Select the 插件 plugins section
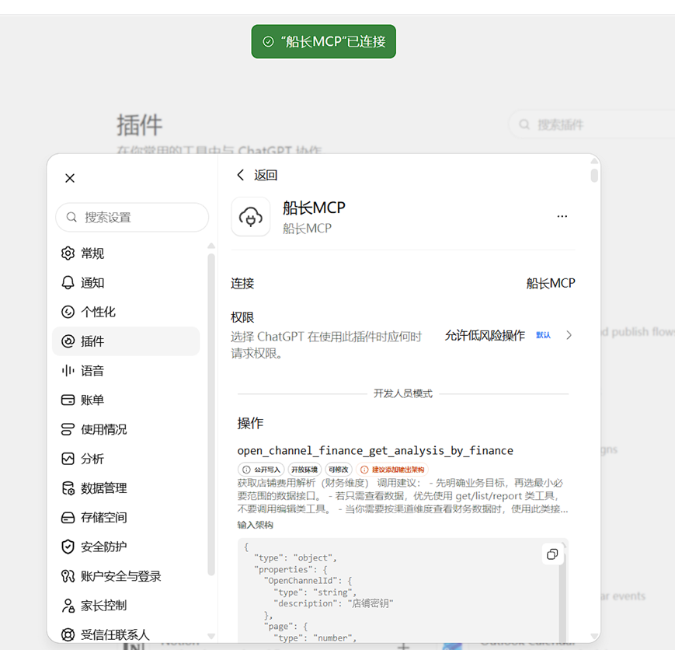This screenshot has height=650, width=675. tap(126, 341)
